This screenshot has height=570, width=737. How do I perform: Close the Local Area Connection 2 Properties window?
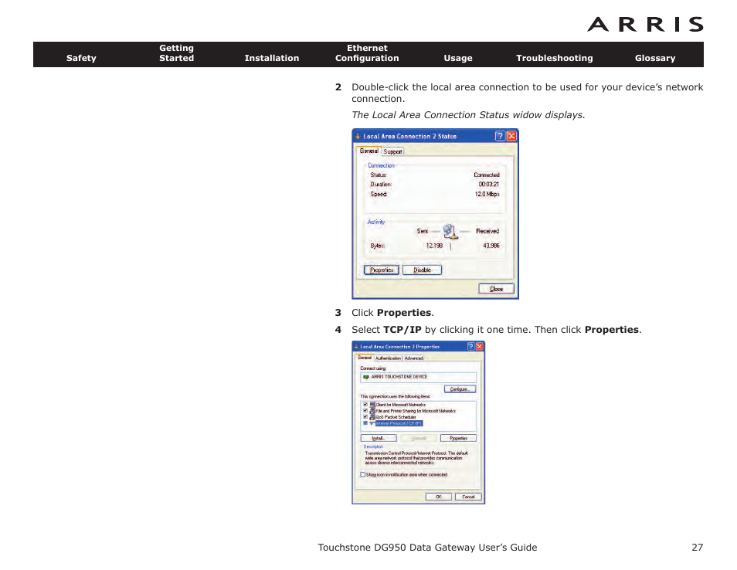coord(480,346)
